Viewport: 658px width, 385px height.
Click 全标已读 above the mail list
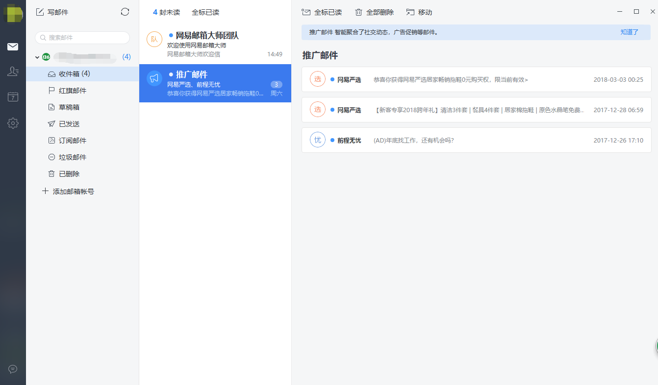point(205,12)
